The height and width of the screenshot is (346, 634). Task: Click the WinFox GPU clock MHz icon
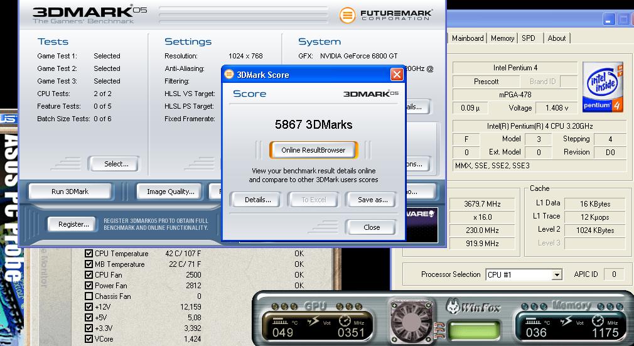coord(345,321)
